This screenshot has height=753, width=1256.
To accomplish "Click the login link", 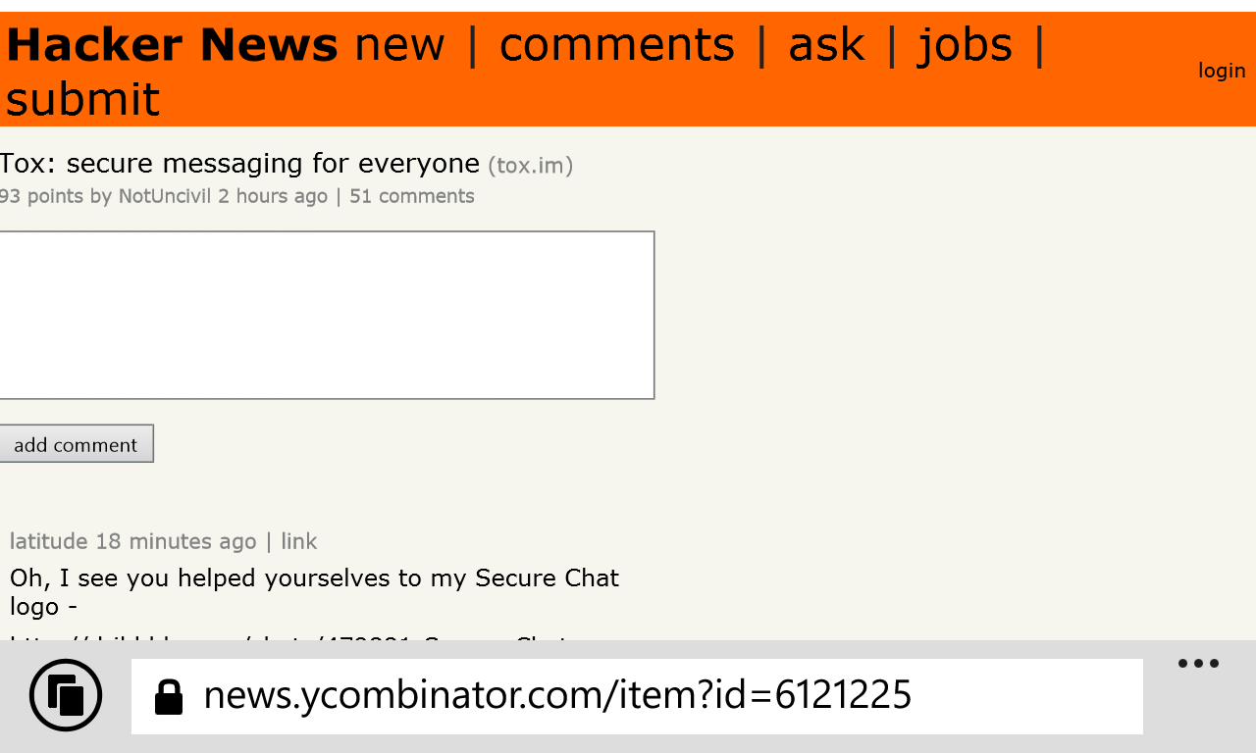I will (1221, 71).
